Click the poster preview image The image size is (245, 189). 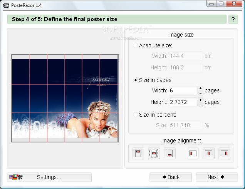coord(65,98)
